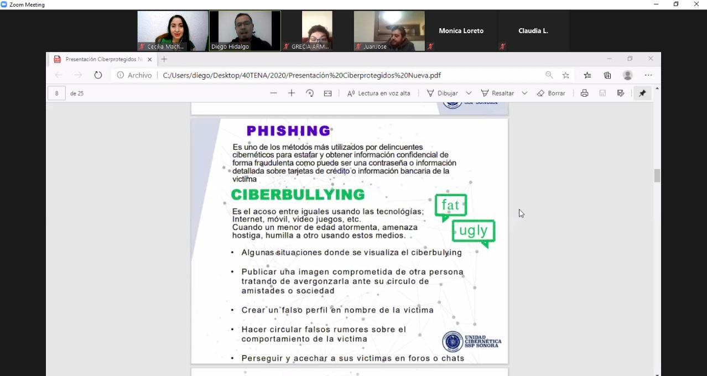Viewport: 707px width, 376px height.
Task: Click the page number field
Action: [56, 93]
